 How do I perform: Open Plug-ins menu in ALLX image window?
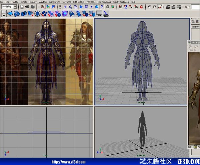(192, 50)
